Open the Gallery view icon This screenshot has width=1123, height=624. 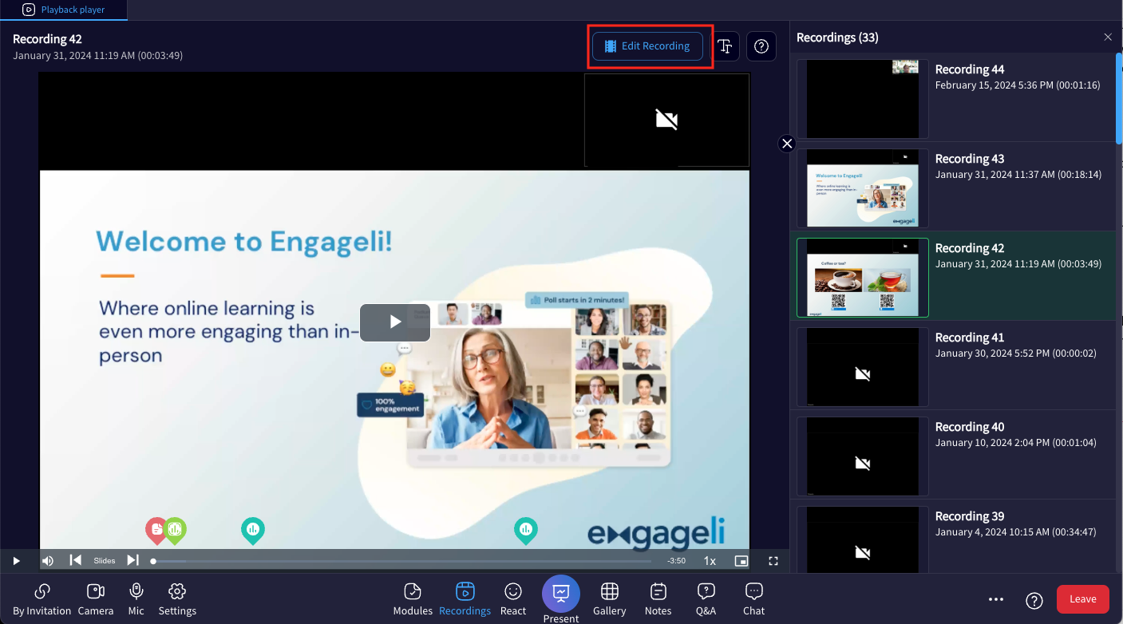click(609, 598)
